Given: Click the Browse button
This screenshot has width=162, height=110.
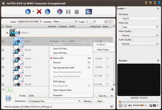Looking at the screenshot, I should (88, 101).
